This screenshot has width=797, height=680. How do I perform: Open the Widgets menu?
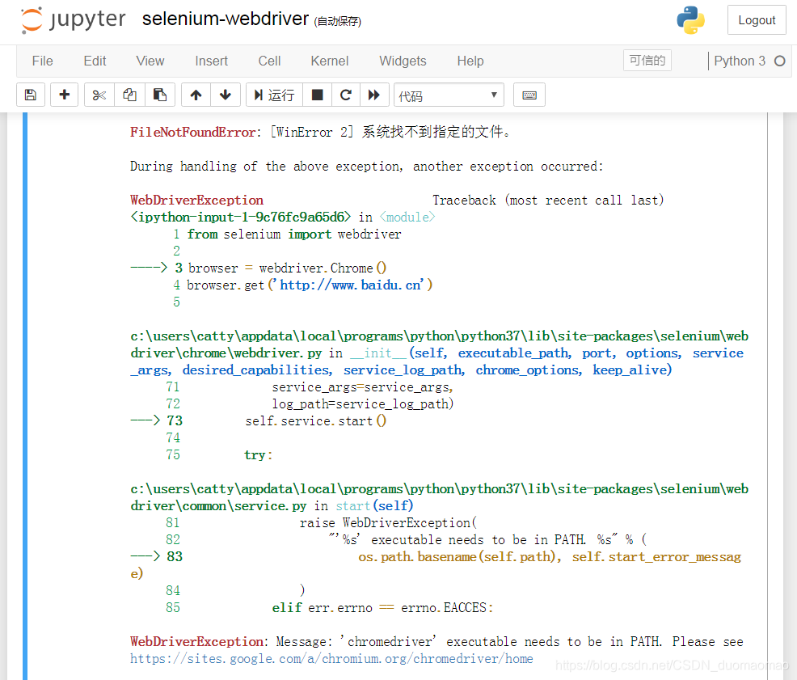(403, 61)
